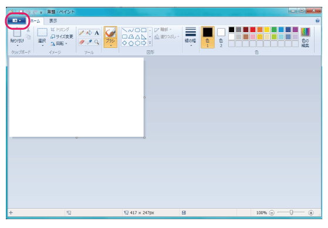Click the white drawing canvas

pyautogui.click(x=76, y=97)
